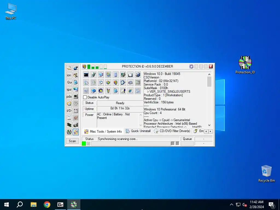Launch the Internet Explorer tool icon
Screen dimensions: 280x210
coord(130,91)
